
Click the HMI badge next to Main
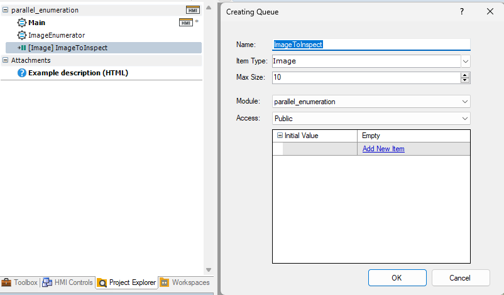pyautogui.click(x=185, y=23)
